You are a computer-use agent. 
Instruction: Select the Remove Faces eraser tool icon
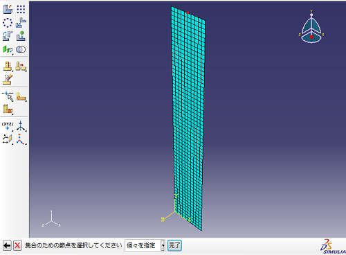(x=8, y=79)
